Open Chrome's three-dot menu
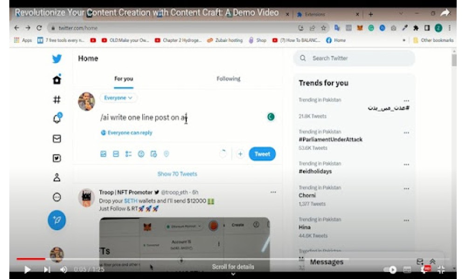The width and height of the screenshot is (466, 279). tap(450, 28)
